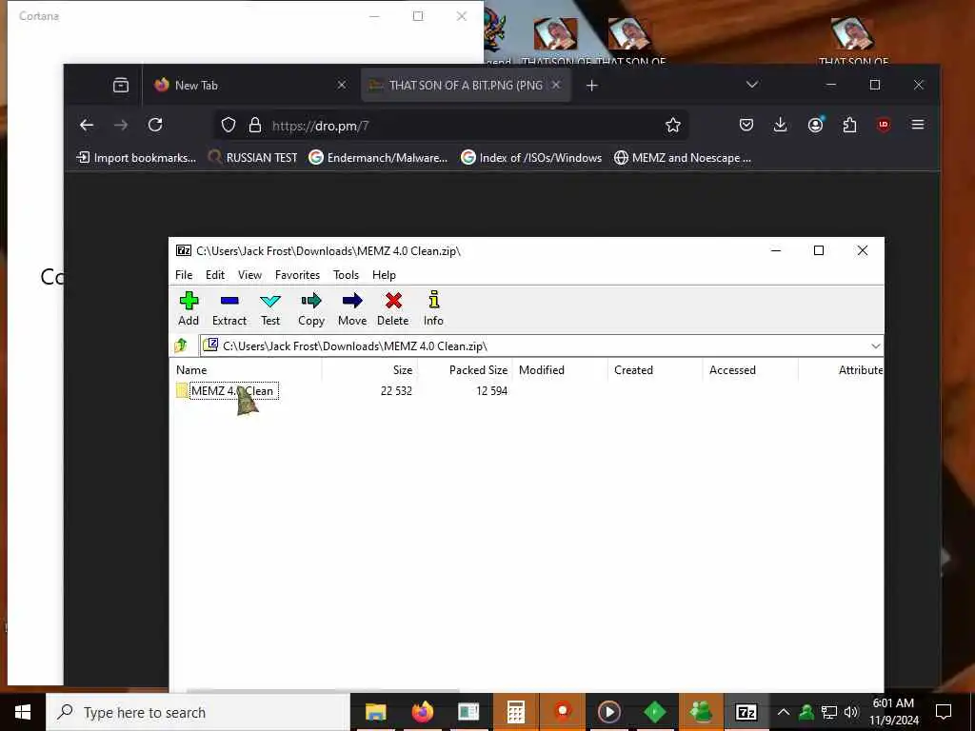Viewport: 975px width, 731px height.
Task: Go up one folder level in 7-Zip
Action: 181,345
